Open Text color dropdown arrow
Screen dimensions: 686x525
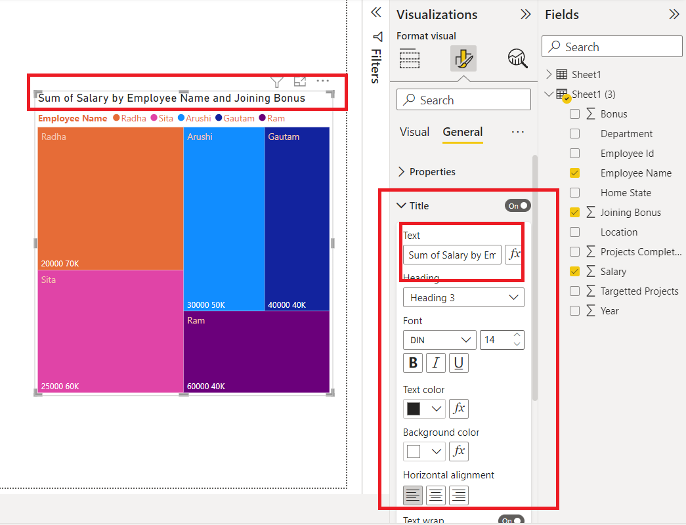pos(436,409)
